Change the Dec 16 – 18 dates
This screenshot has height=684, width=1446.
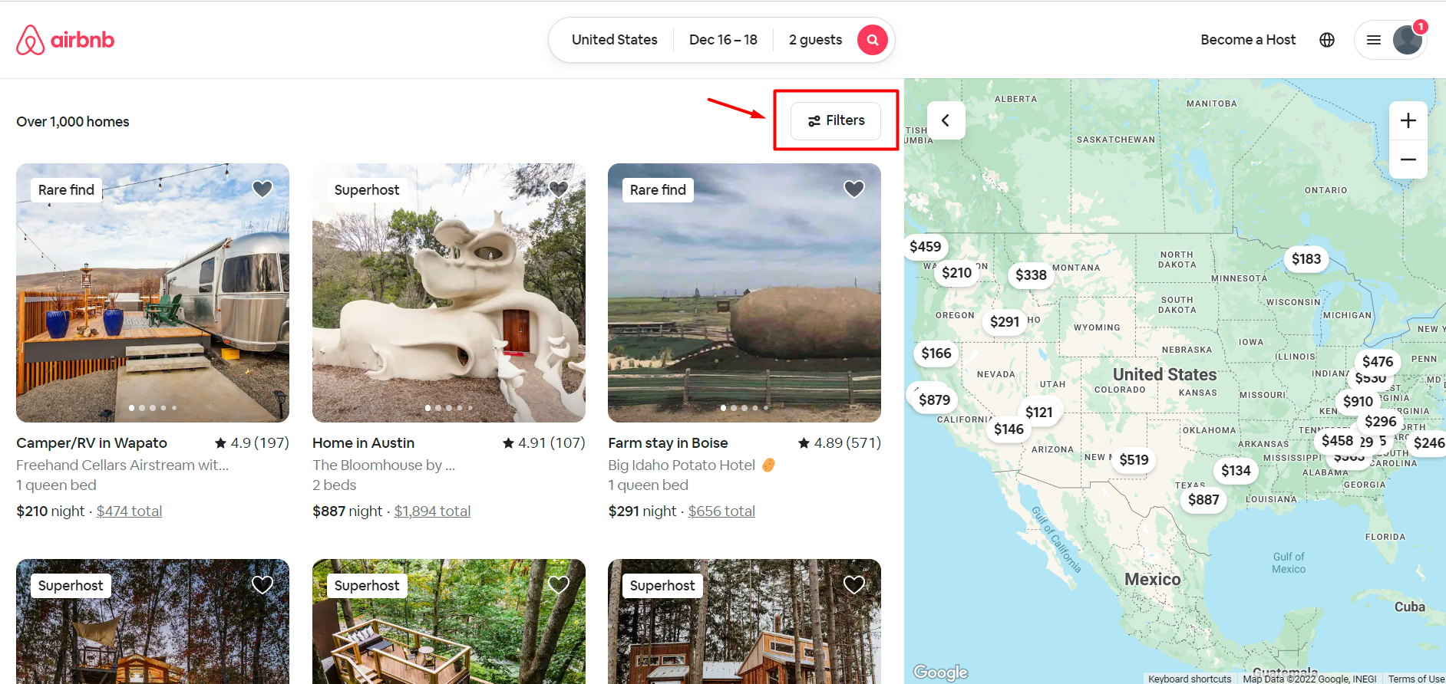723,40
